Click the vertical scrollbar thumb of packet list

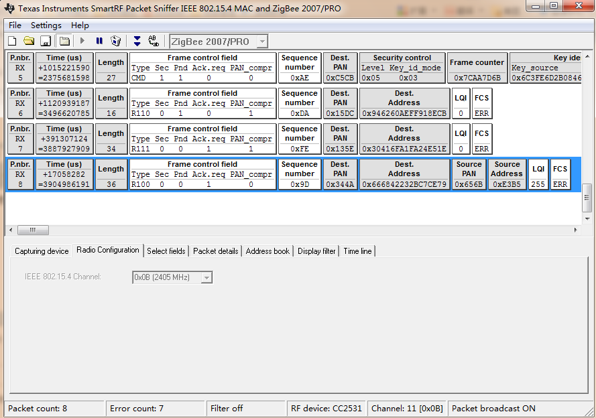click(x=587, y=198)
